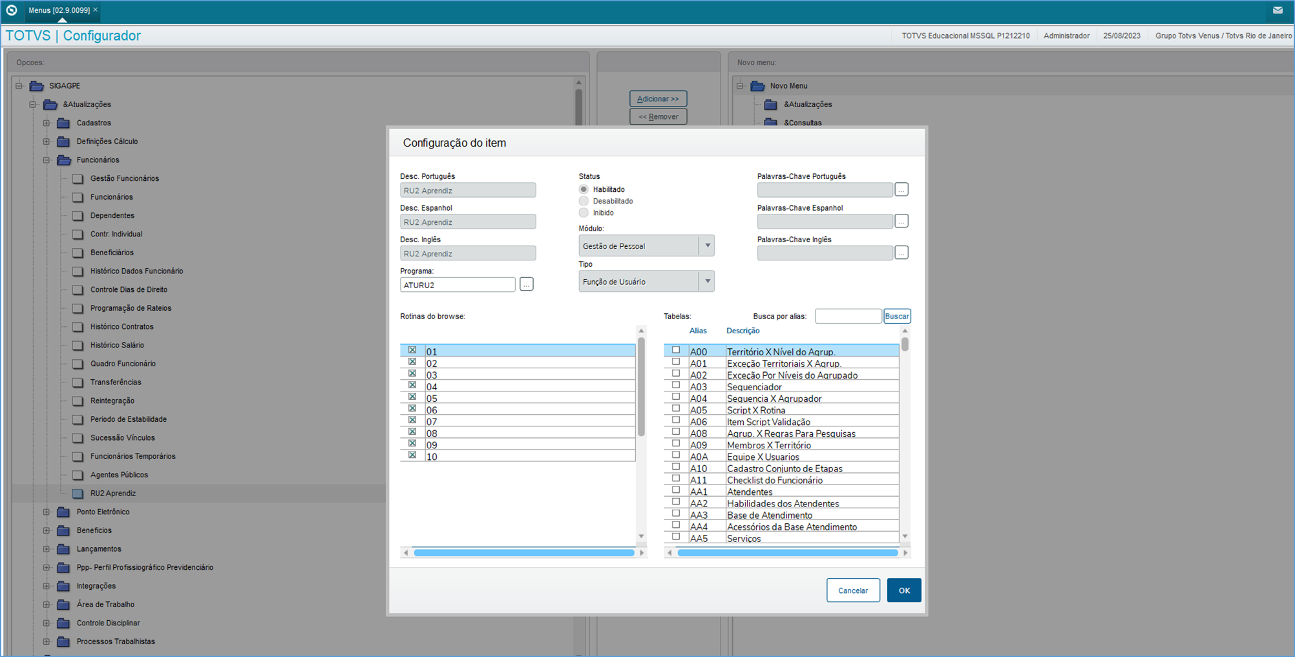
Task: Uncheck browse routine 10 checkbox
Action: coord(412,455)
